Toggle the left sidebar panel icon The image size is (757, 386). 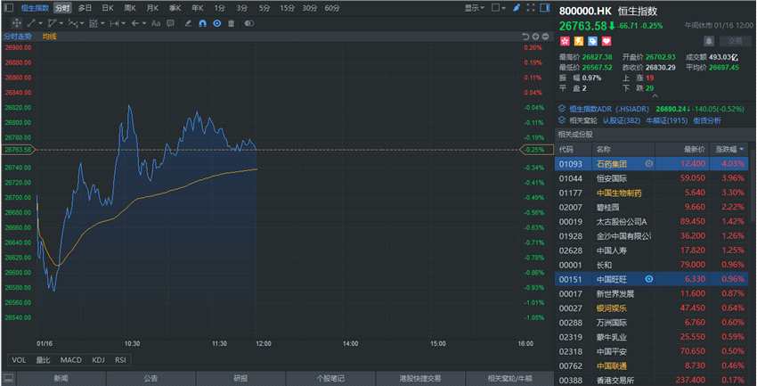coord(9,8)
